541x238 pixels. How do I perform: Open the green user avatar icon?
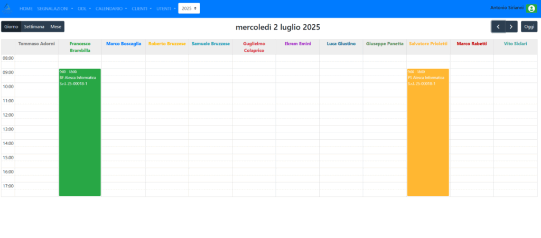[531, 8]
